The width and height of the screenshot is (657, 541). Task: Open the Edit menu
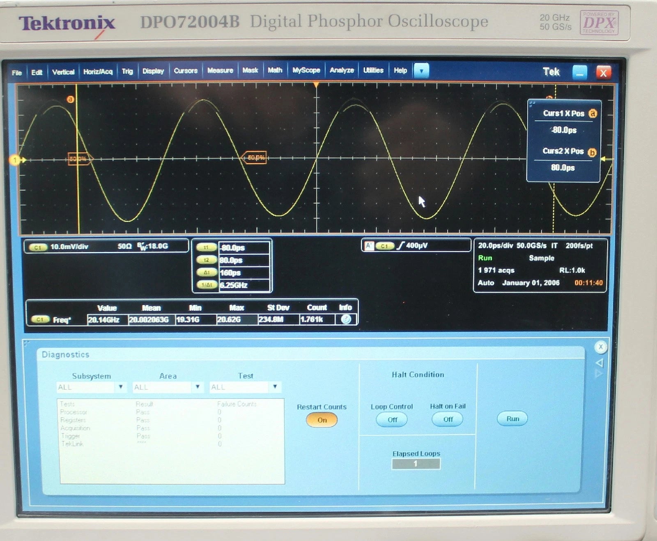tap(37, 72)
